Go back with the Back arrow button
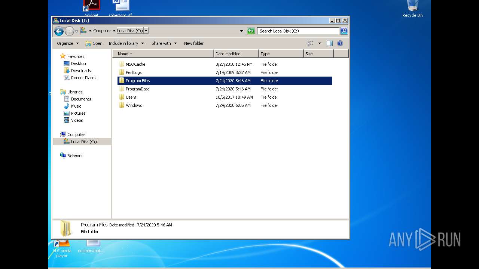 tap(59, 31)
